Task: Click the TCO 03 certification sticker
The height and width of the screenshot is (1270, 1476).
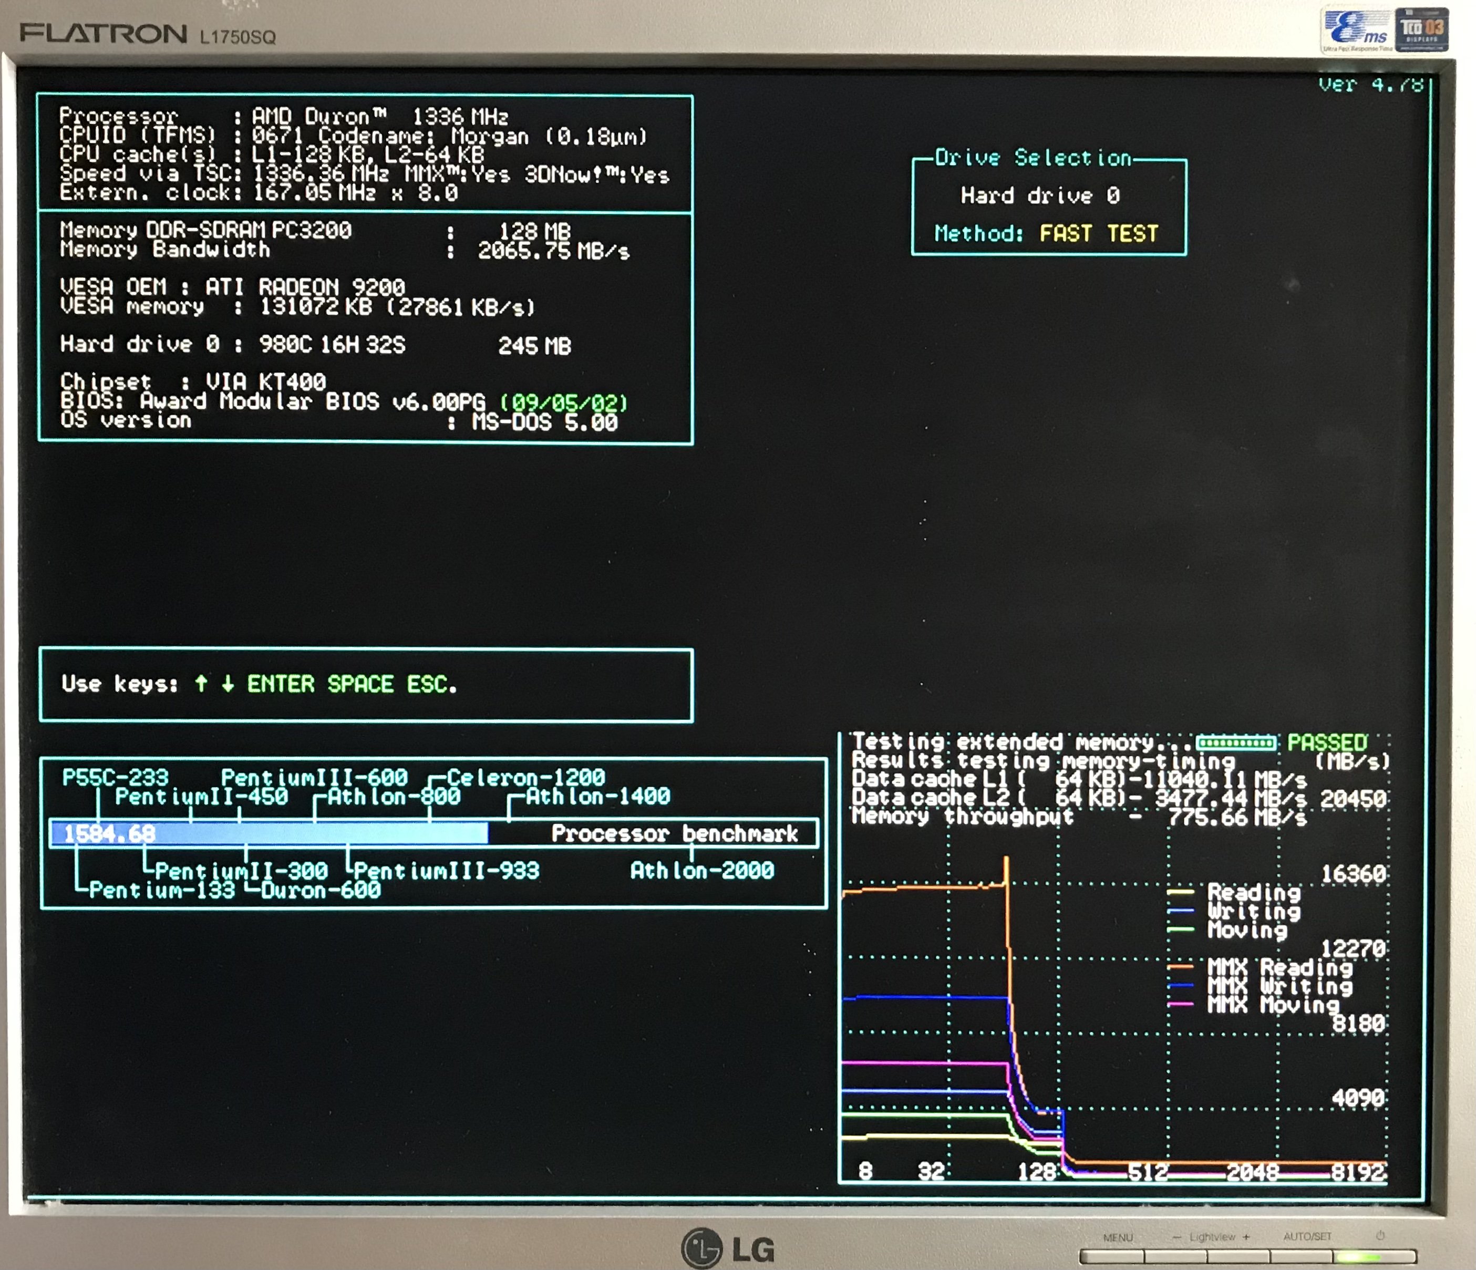Action: (x=1422, y=28)
